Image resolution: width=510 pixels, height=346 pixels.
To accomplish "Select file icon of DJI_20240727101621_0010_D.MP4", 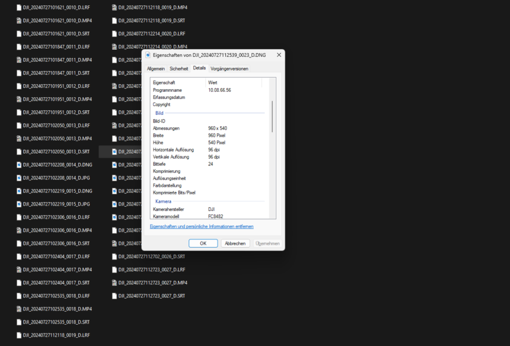I will pyautogui.click(x=19, y=21).
